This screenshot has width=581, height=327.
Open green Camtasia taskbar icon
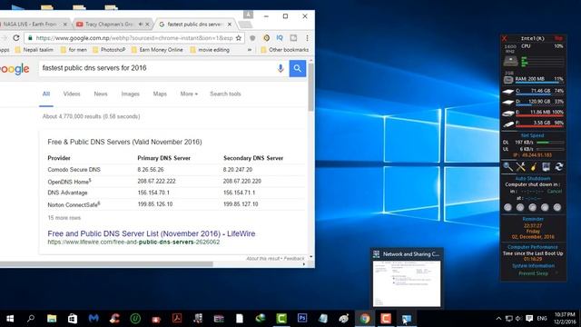pos(281,319)
